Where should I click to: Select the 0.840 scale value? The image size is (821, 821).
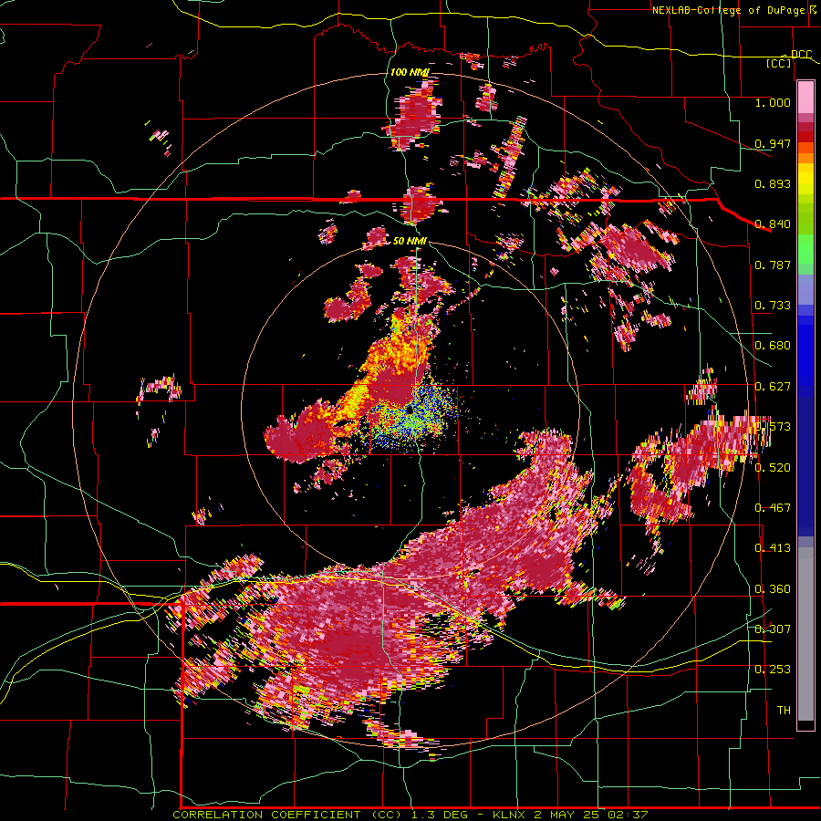pyautogui.click(x=773, y=224)
